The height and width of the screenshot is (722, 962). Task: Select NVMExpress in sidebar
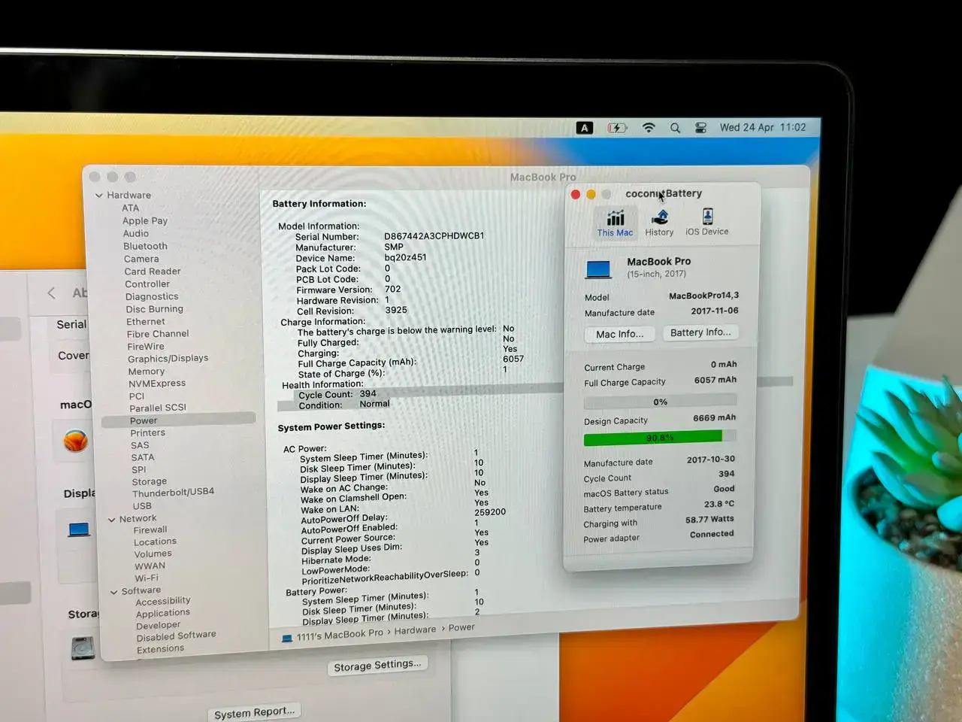(157, 384)
